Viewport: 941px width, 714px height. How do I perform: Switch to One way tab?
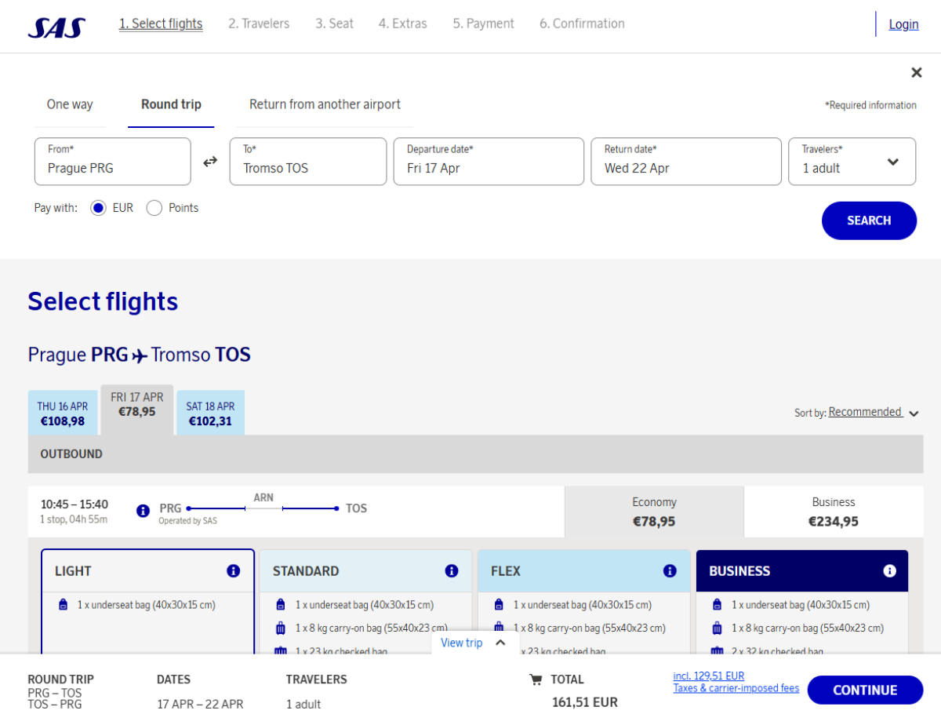(70, 104)
